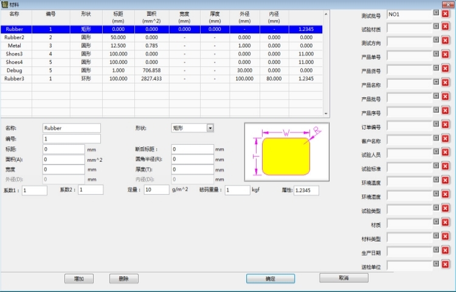The image size is (456, 292).
Task: Expand the 测试批号 dropdown list
Action: coord(435,13)
